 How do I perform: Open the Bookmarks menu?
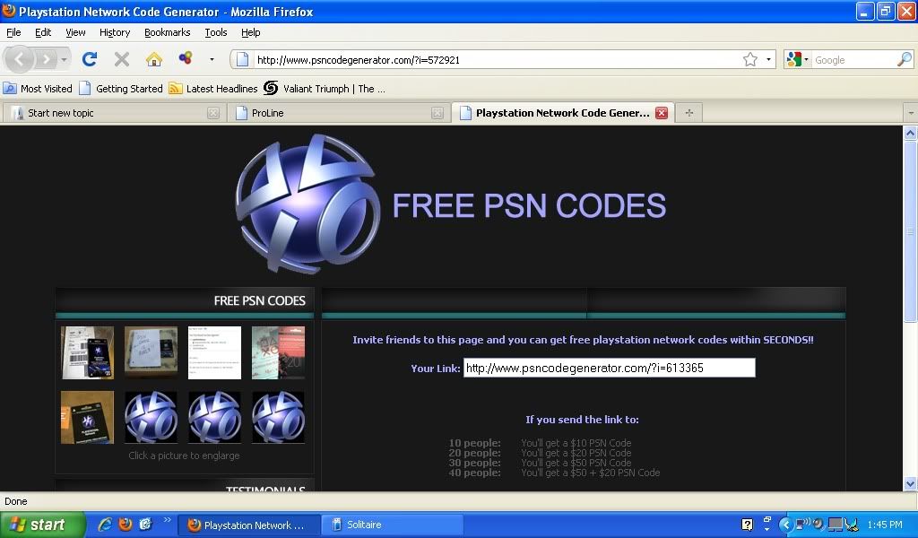pyautogui.click(x=167, y=32)
